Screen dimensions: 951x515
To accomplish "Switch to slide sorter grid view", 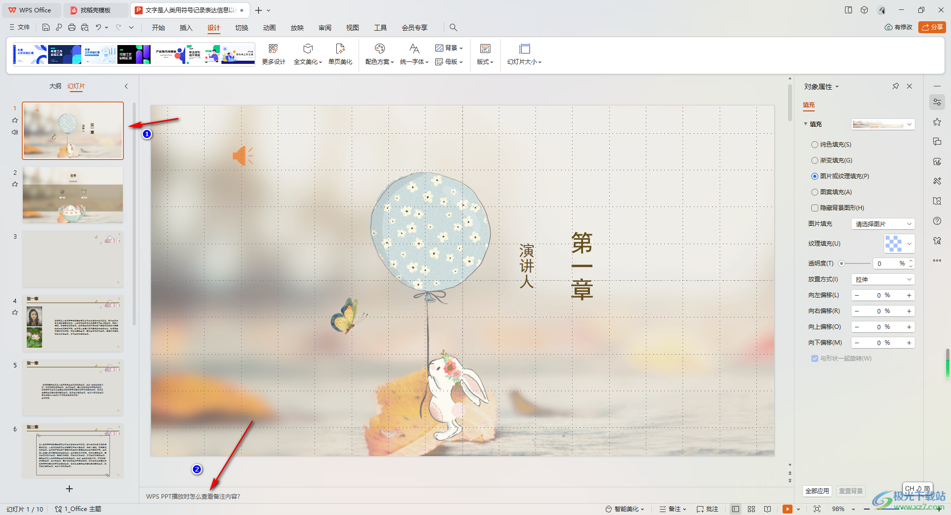I will coord(751,509).
